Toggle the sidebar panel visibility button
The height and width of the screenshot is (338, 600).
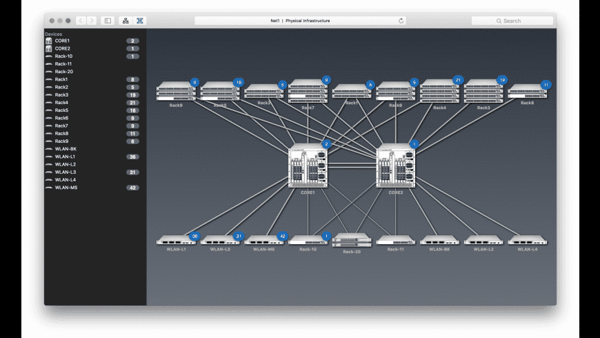click(108, 21)
